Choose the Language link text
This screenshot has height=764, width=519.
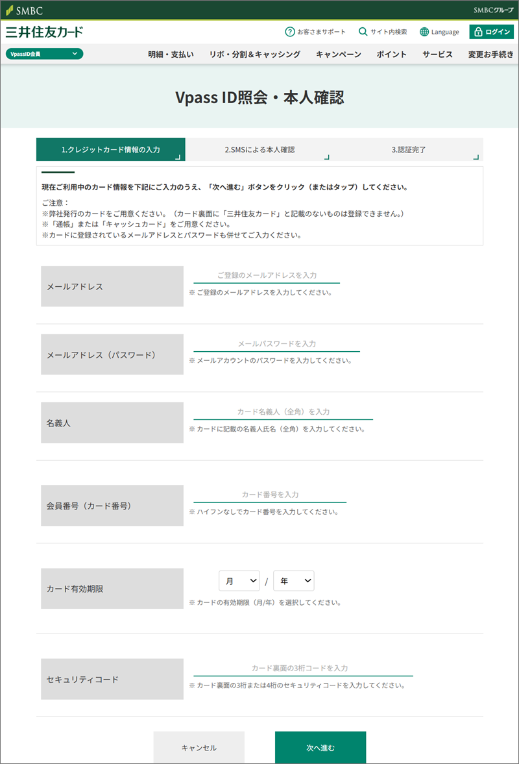445,32
